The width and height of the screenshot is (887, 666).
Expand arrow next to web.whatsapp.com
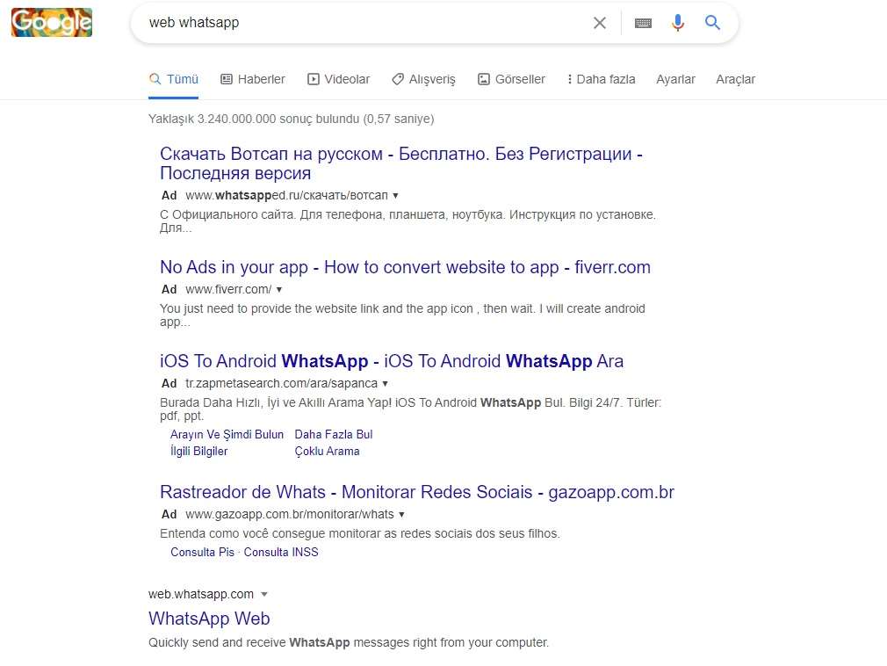pyautogui.click(x=264, y=594)
